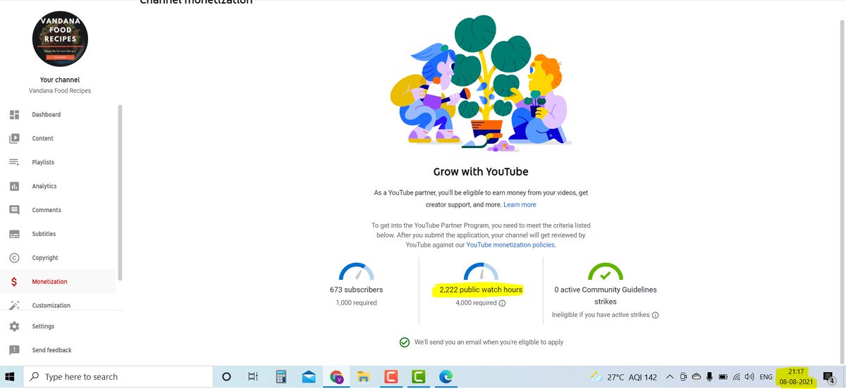Click the sidebar vertical scrollbar
This screenshot has height=389, width=846.
pos(120,192)
